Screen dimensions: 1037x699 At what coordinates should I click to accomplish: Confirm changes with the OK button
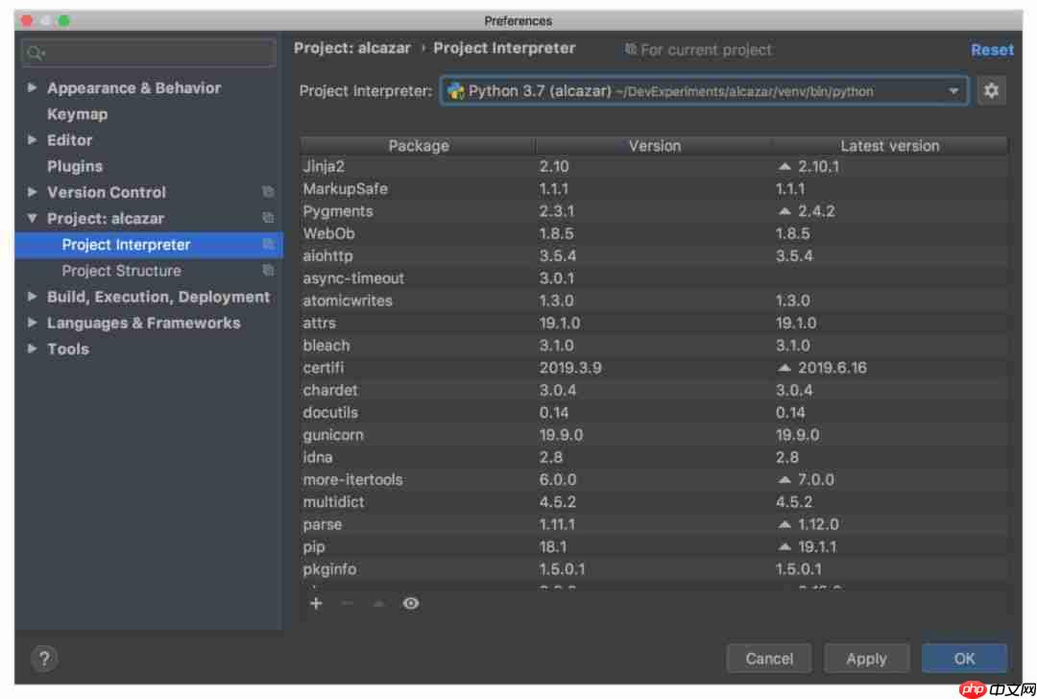[x=964, y=659]
